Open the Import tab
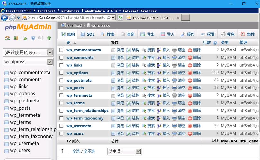This screenshot has height=160, width=260. tap(167, 34)
